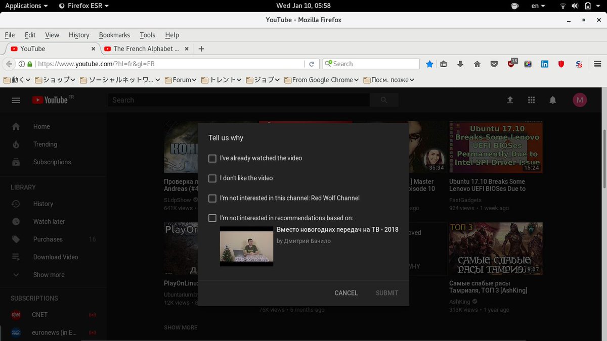Open the Bookmarks menu
The width and height of the screenshot is (607, 341).
(114, 35)
